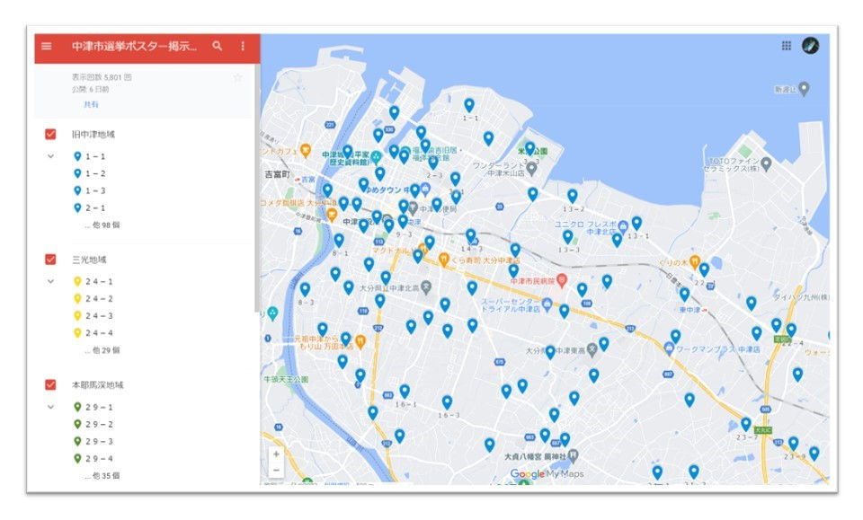Click the gray place marker in the sea
Viewport: 863px width, 520px height.
(x=804, y=89)
